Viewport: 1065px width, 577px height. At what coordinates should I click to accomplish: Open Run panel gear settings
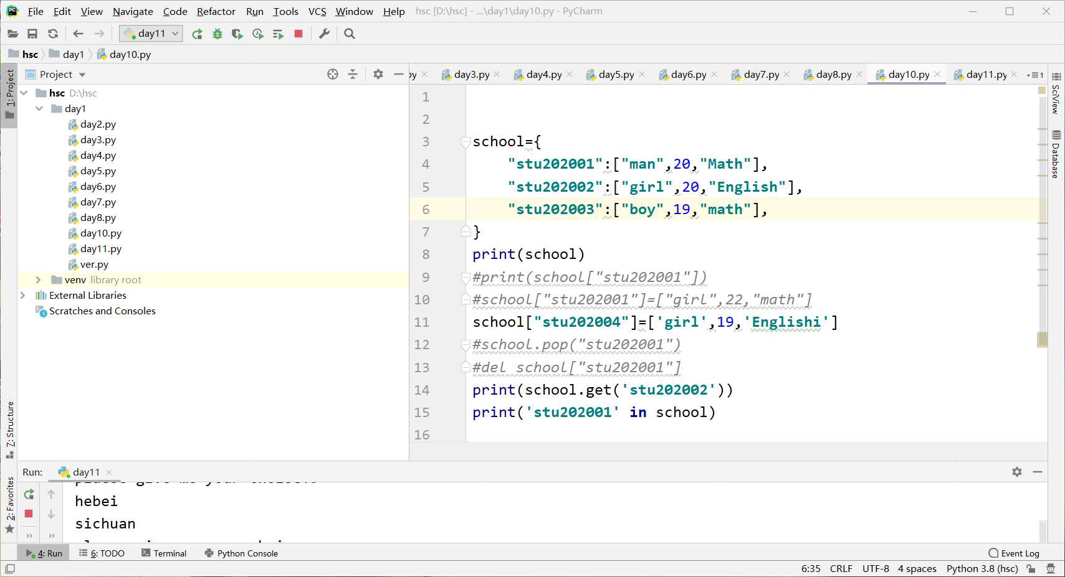coord(1017,472)
